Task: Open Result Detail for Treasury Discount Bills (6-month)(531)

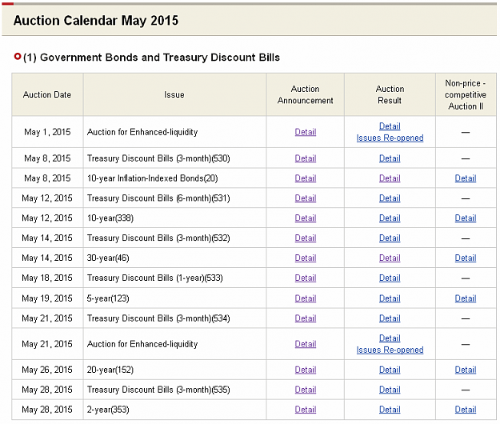Action: pyautogui.click(x=390, y=198)
